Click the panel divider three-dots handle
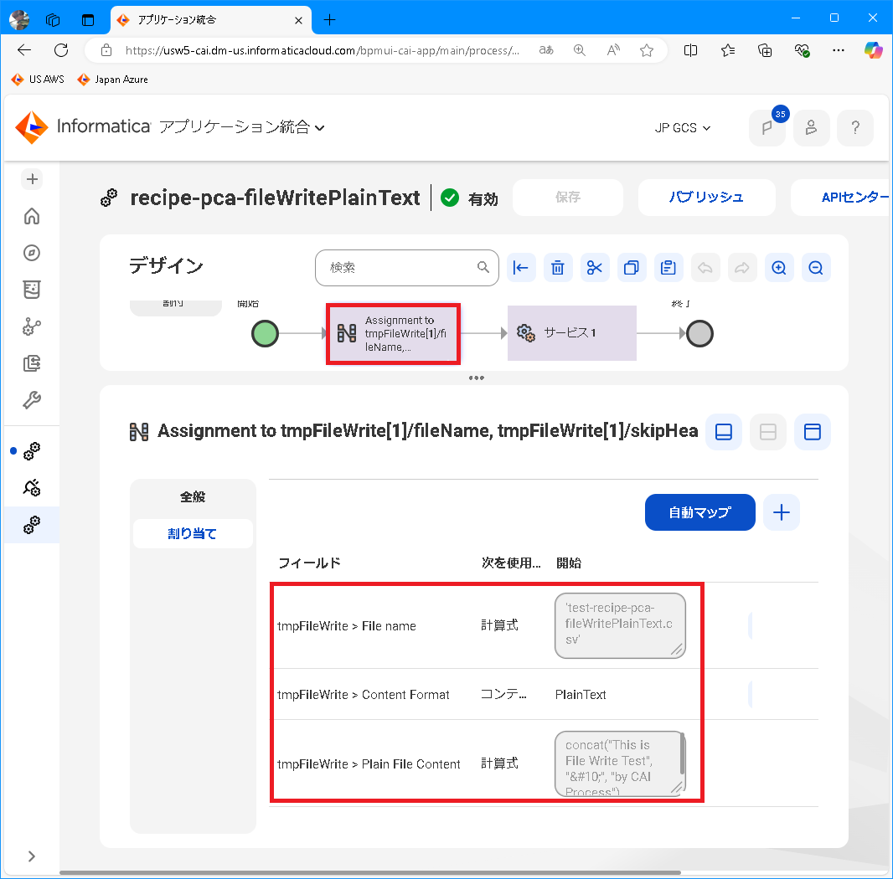The image size is (893, 879). click(476, 378)
